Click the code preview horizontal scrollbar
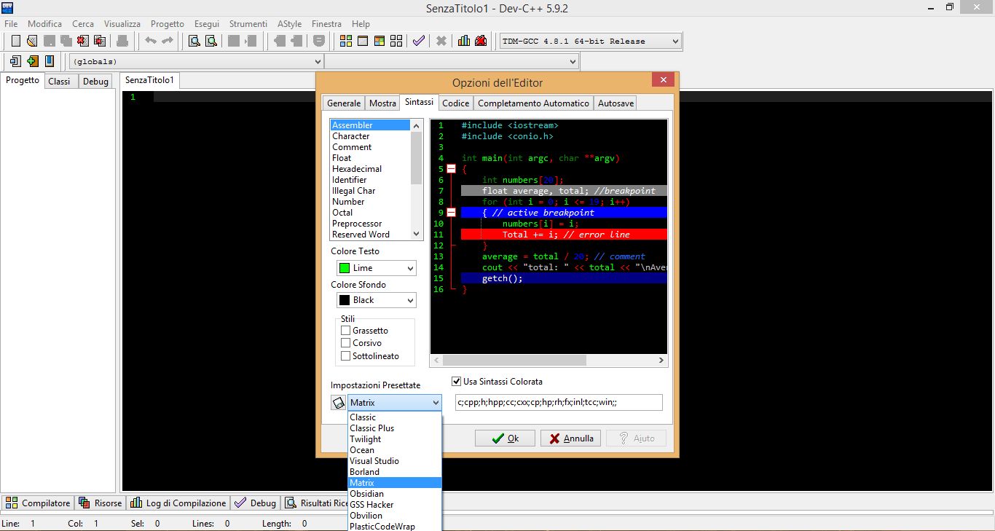Viewport: 995px width, 531px height. pos(549,361)
